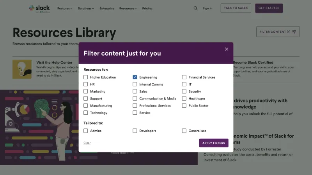Enable the Security checkbox
Screen dimensions: 312x175
[184, 91]
